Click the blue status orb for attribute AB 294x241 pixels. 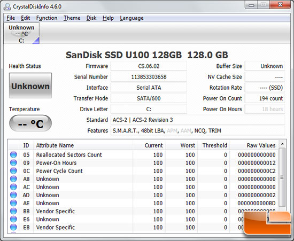(13, 179)
